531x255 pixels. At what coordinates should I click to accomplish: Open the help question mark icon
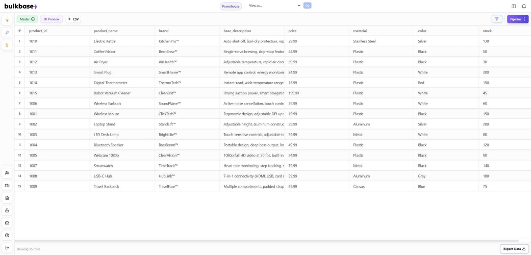(x=7, y=235)
